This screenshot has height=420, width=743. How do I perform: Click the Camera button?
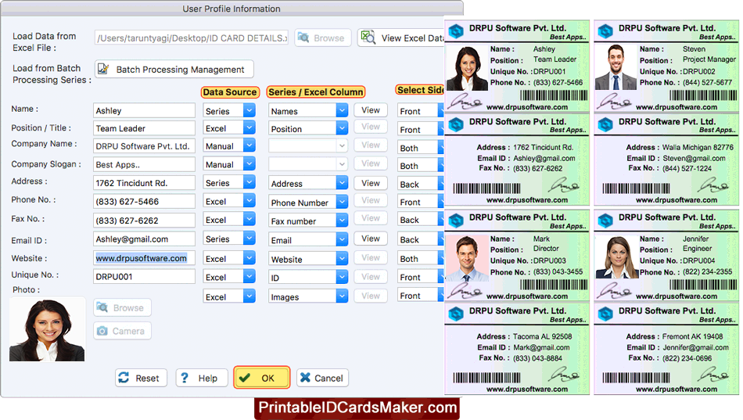122,331
